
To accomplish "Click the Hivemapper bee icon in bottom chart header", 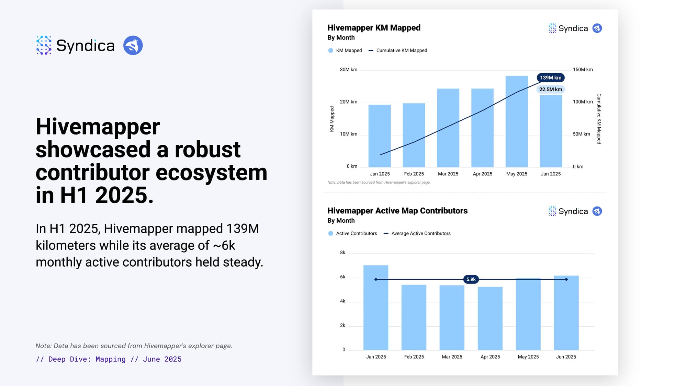I will click(597, 211).
